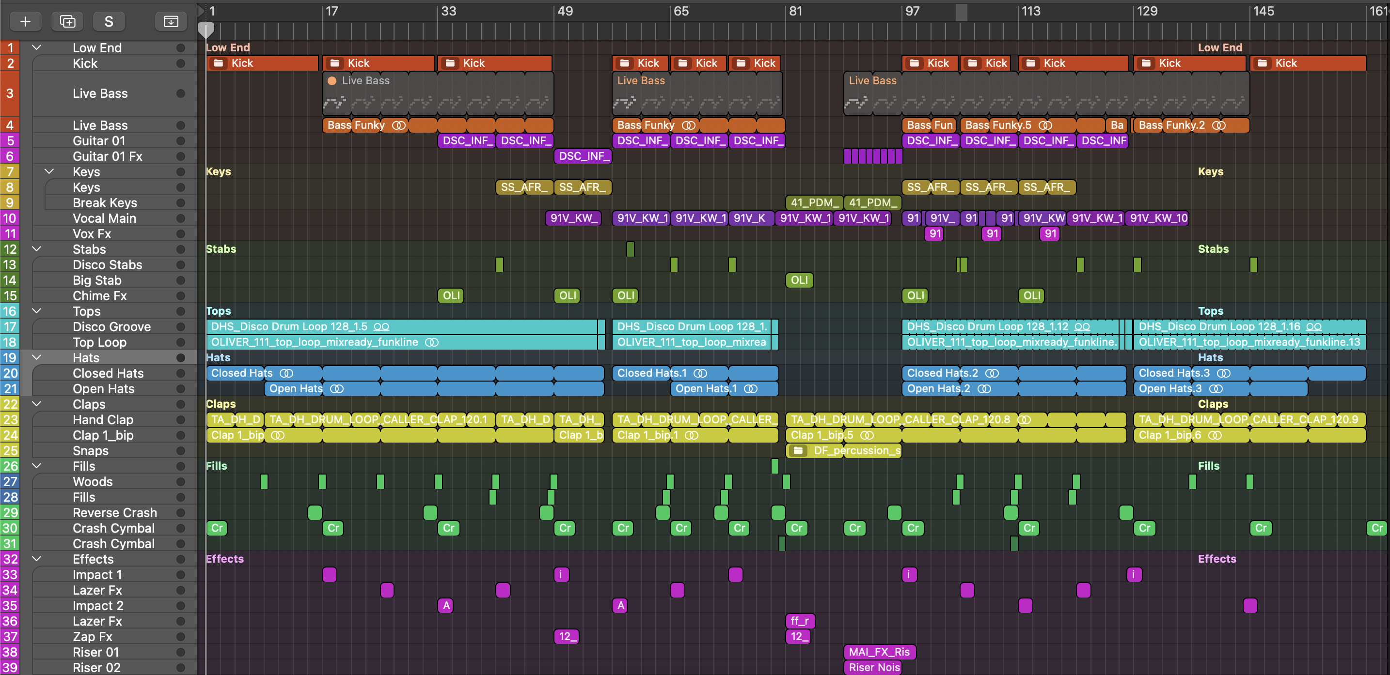This screenshot has height=675, width=1390.
Task: Click bar 97 in the timeline ruler
Action: [911, 11]
